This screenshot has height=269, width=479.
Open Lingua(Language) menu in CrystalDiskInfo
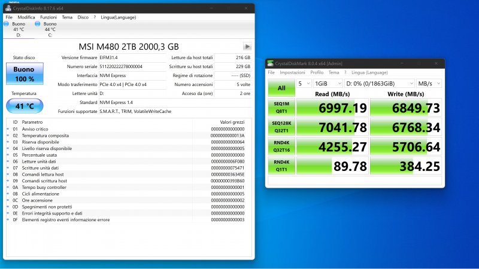point(119,17)
